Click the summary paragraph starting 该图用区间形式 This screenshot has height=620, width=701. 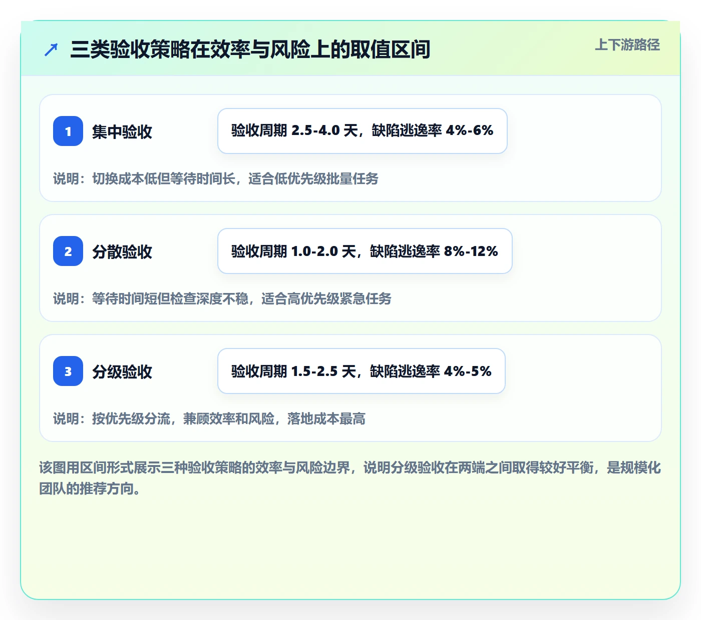pos(350,478)
